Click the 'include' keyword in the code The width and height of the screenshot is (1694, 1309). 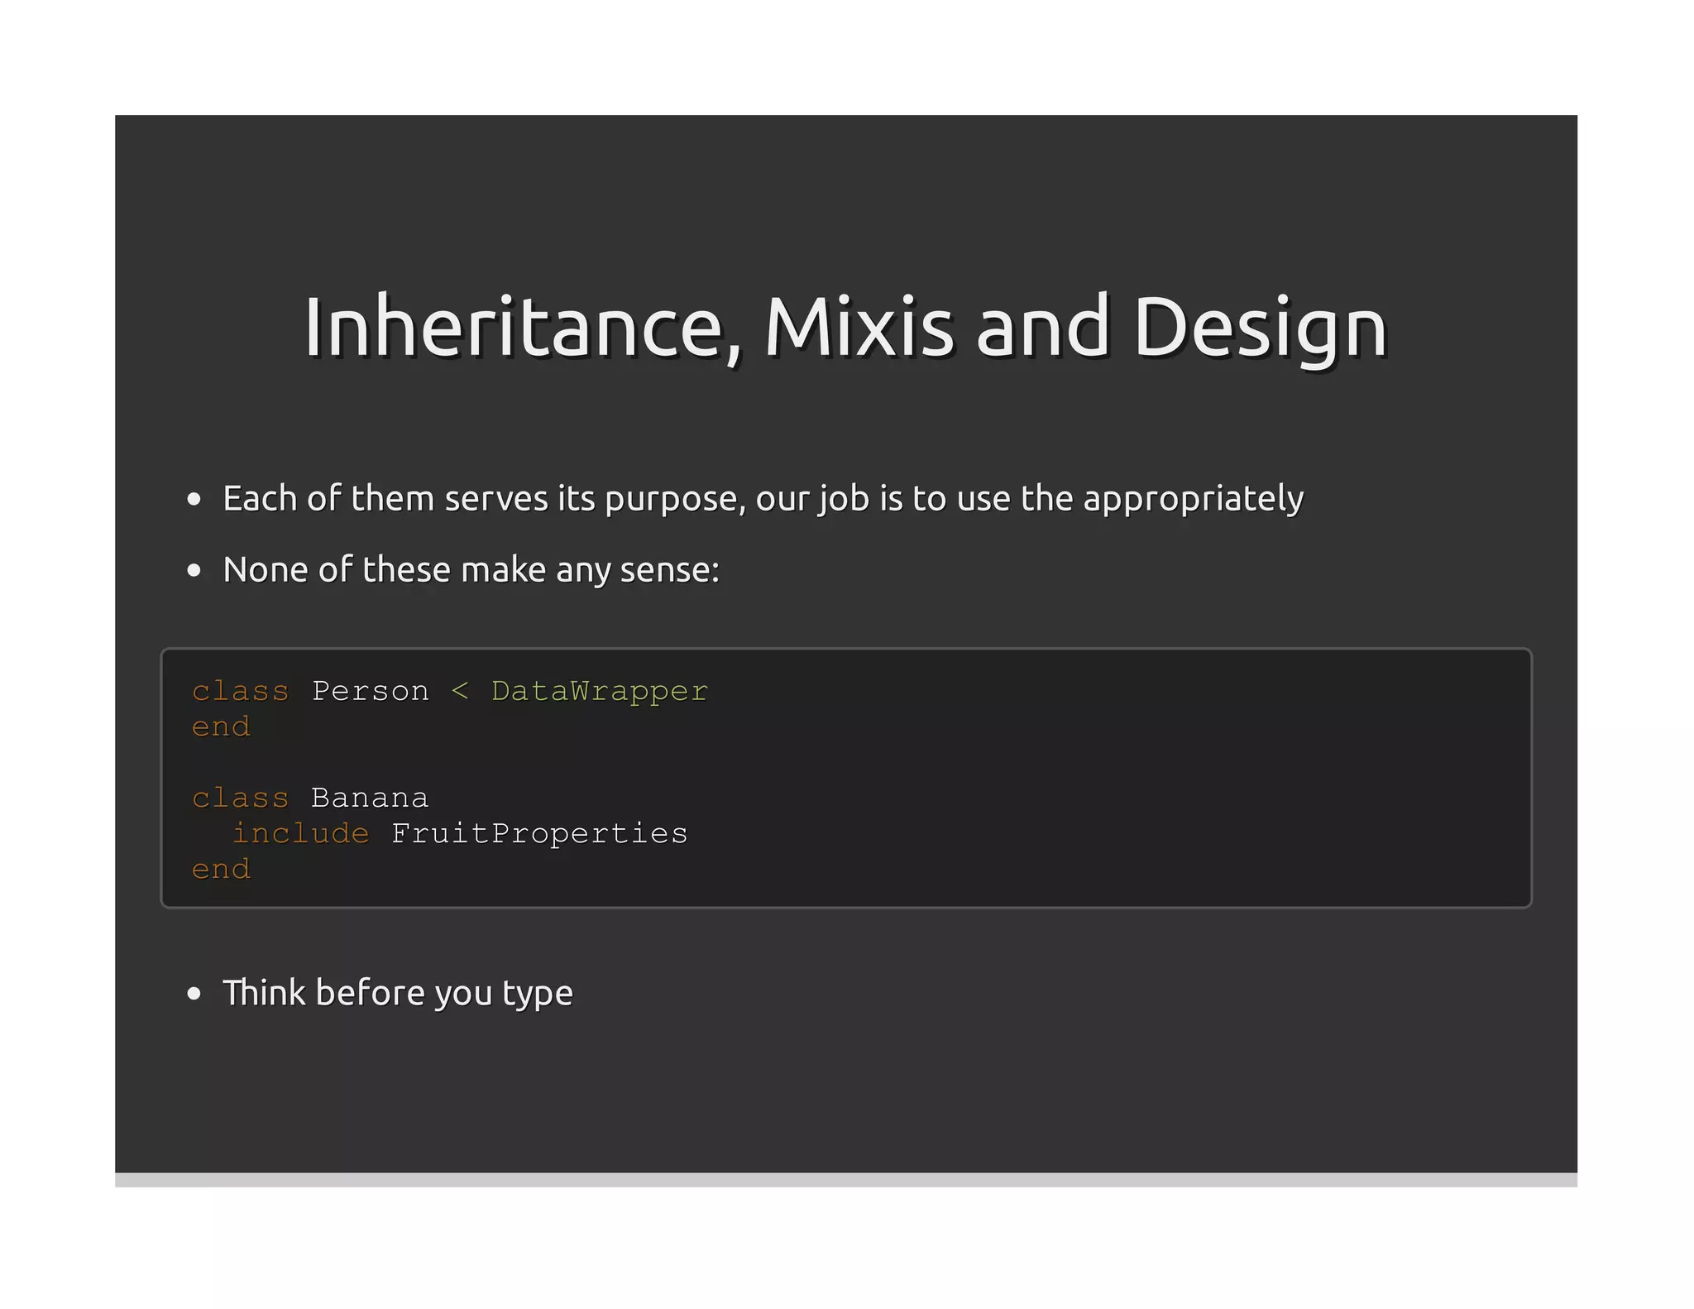point(300,833)
